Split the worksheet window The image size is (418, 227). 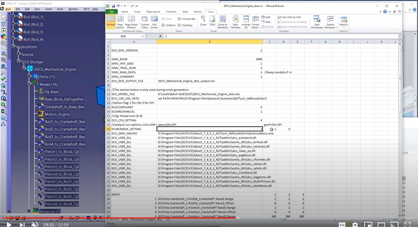[x=266, y=17]
